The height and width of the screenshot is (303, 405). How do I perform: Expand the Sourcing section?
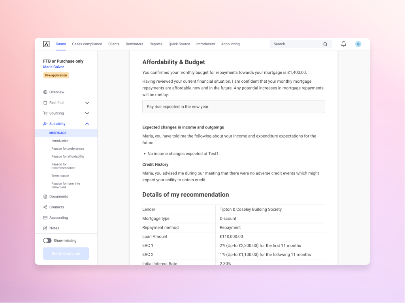coord(87,113)
